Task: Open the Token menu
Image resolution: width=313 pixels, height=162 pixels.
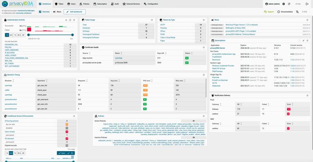Action: [x=59, y=4]
